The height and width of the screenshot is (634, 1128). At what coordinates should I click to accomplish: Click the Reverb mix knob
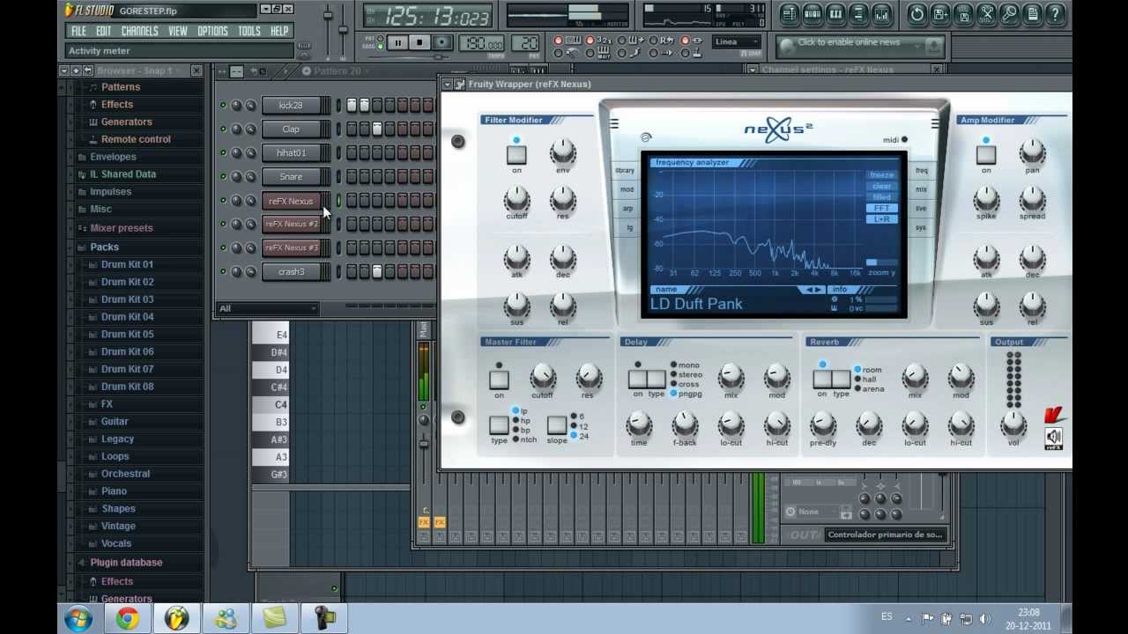915,377
